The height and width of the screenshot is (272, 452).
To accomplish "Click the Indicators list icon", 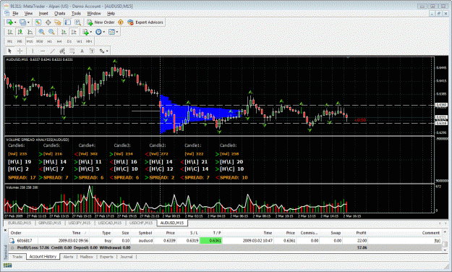I will pos(85,32).
